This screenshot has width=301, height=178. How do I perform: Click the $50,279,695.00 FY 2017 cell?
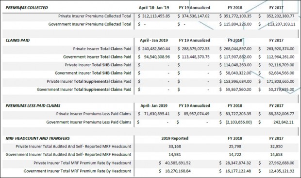click(x=276, y=89)
